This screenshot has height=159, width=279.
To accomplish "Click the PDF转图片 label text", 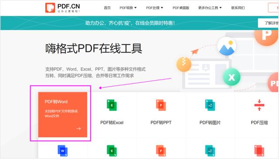I will point(210,122).
